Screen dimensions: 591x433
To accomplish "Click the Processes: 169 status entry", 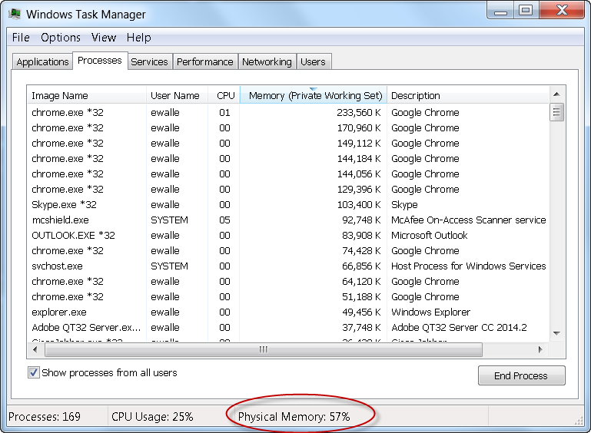I will pos(45,417).
